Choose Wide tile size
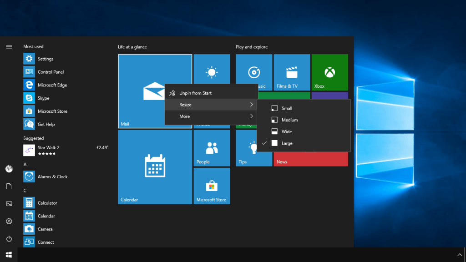The image size is (466, 262). tap(304, 131)
